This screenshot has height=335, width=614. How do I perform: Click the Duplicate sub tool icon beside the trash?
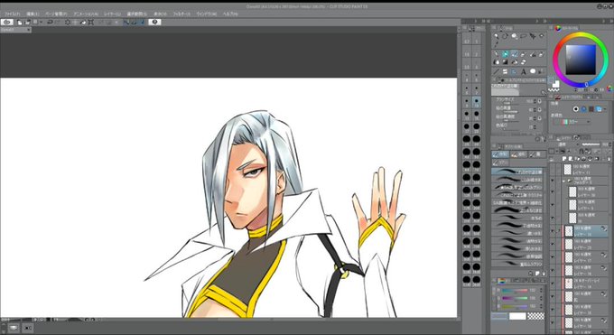pos(537,274)
